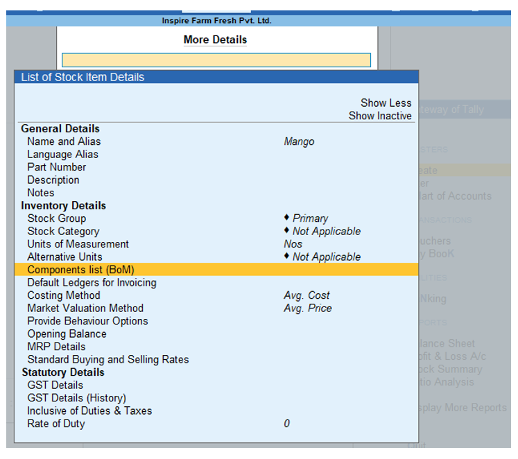Image resolution: width=518 pixels, height=459 pixels.
Task: Select Costing Method row
Action: (x=216, y=295)
